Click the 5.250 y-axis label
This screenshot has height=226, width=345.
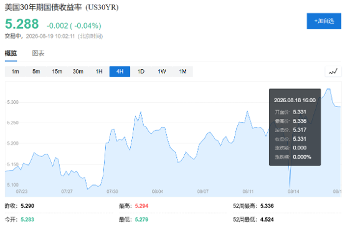[12, 123]
